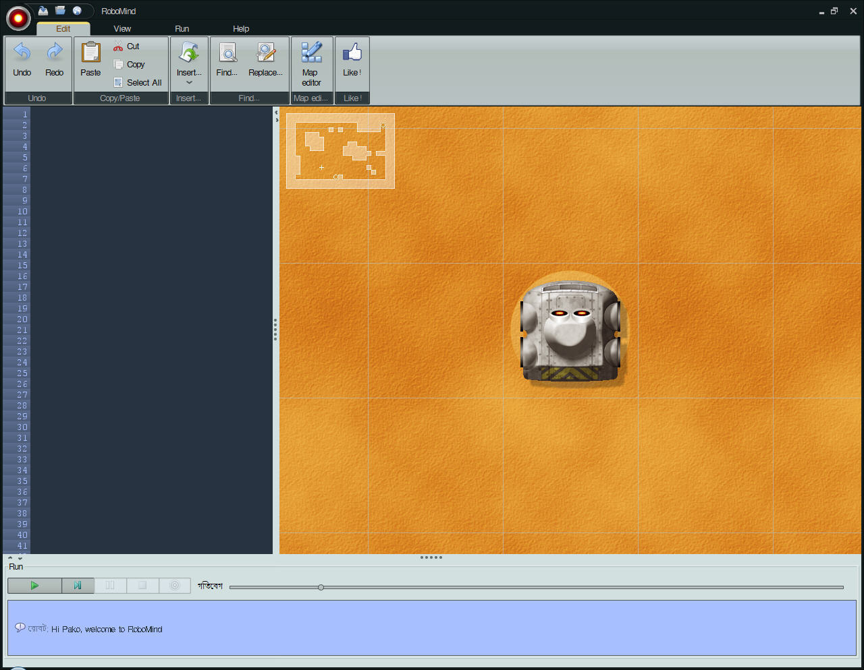Click the speed slider handle
864x670 pixels.
(x=321, y=587)
